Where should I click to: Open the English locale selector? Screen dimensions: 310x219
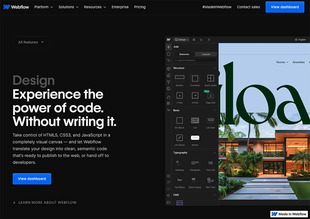[x=300, y=40]
